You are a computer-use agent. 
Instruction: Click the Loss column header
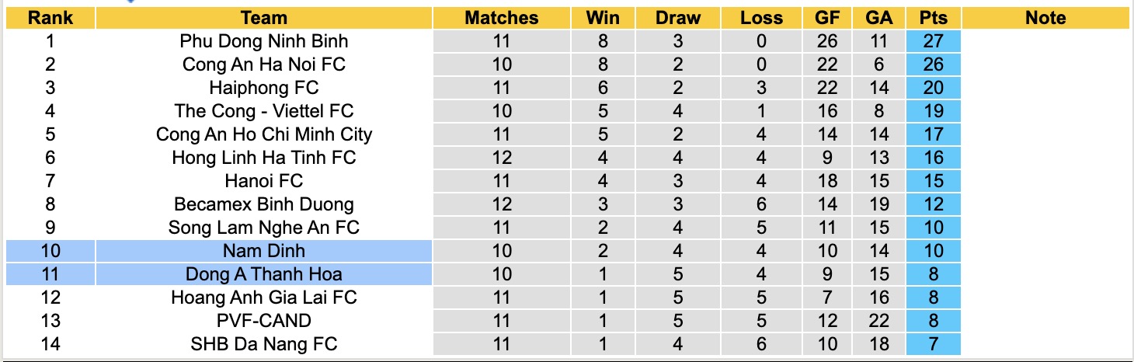(x=760, y=18)
